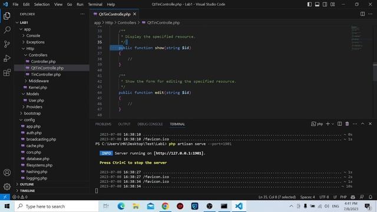Open the Explorer view in activity bar
Screen dimensions: 377x212
(7, 16)
